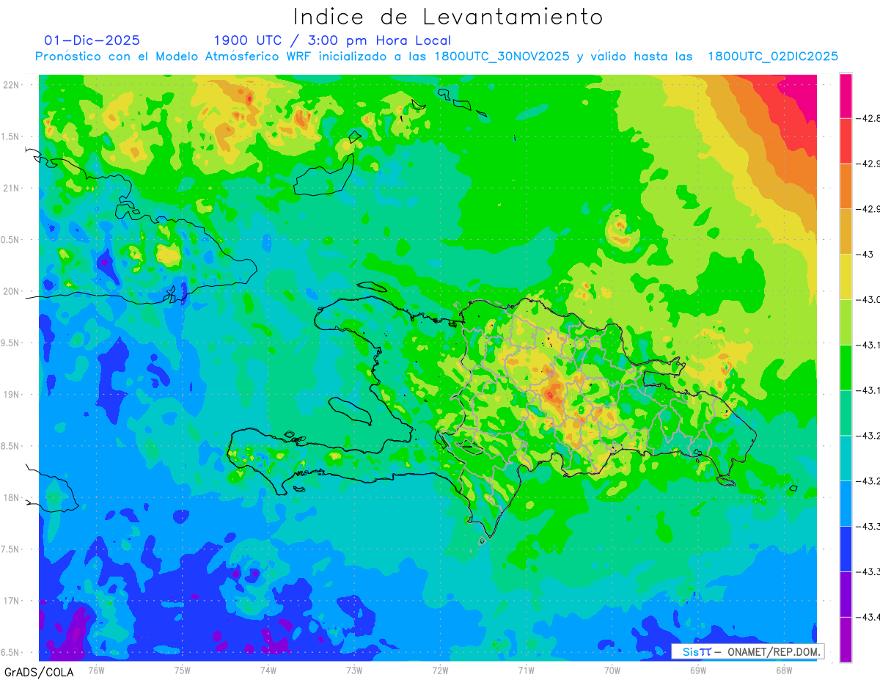This screenshot has width=880, height=680.
Task: Click the '20N' latitude axis label
Action: point(12,291)
